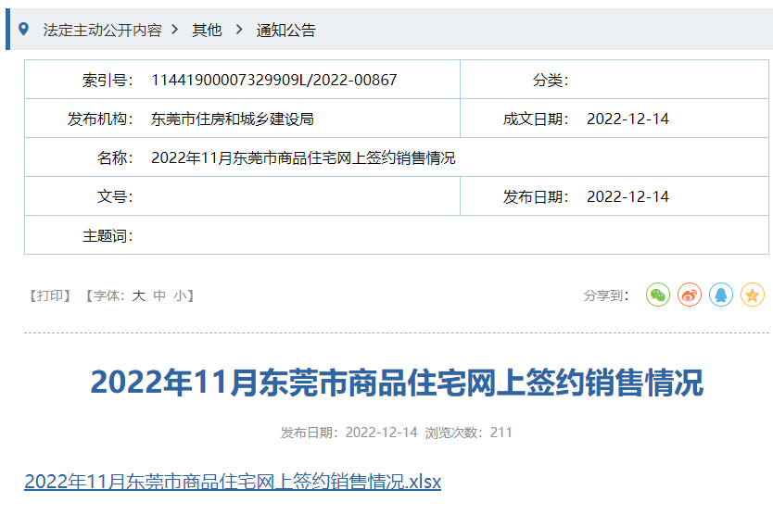Set font size to 大
This screenshot has height=515, width=773.
pyautogui.click(x=138, y=295)
